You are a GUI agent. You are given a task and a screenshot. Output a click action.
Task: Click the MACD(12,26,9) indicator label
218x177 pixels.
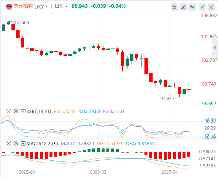pyautogui.click(x=42, y=143)
